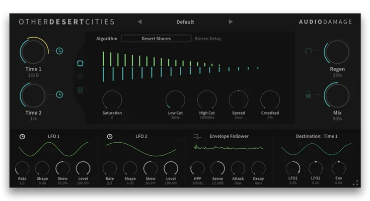Screen dimensions: 370x201
Task: Click the resize dots in bottom corner
Action: [355, 183]
